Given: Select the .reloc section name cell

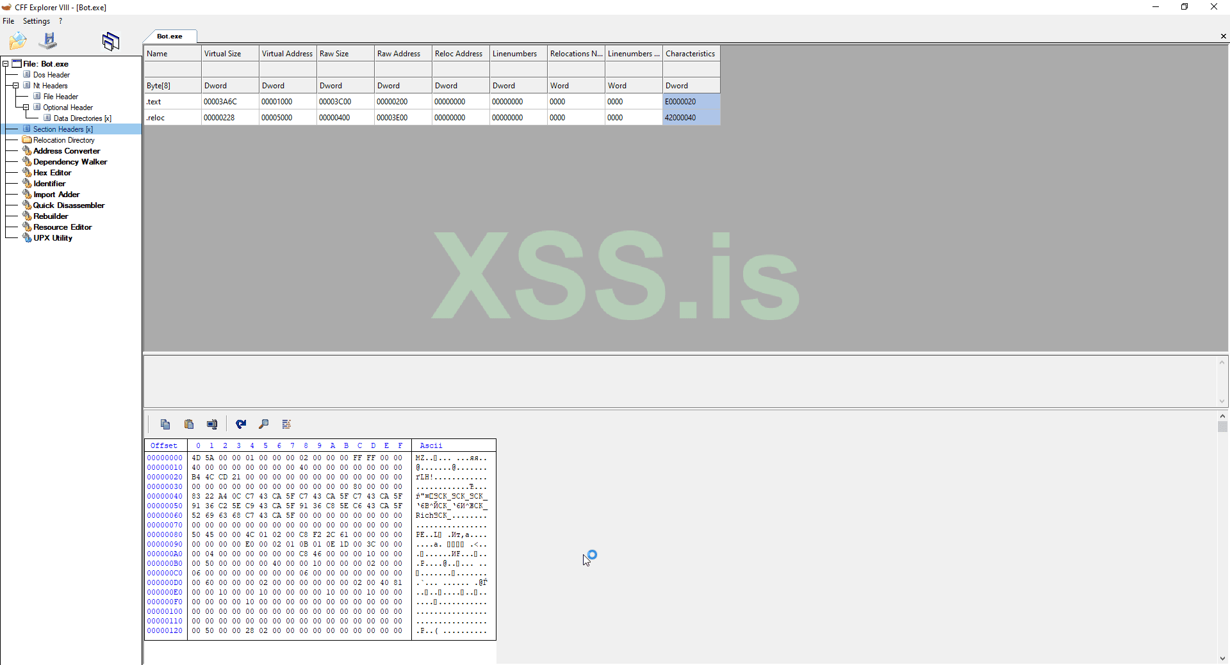Looking at the screenshot, I should [x=172, y=118].
